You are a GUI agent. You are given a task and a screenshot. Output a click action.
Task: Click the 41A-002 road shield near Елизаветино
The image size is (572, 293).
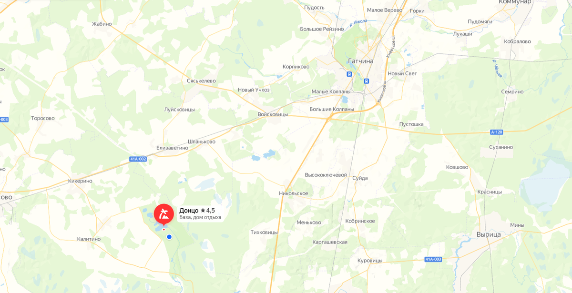click(x=138, y=159)
